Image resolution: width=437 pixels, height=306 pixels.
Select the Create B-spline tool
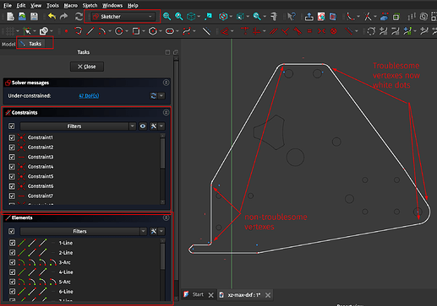coord(187,31)
